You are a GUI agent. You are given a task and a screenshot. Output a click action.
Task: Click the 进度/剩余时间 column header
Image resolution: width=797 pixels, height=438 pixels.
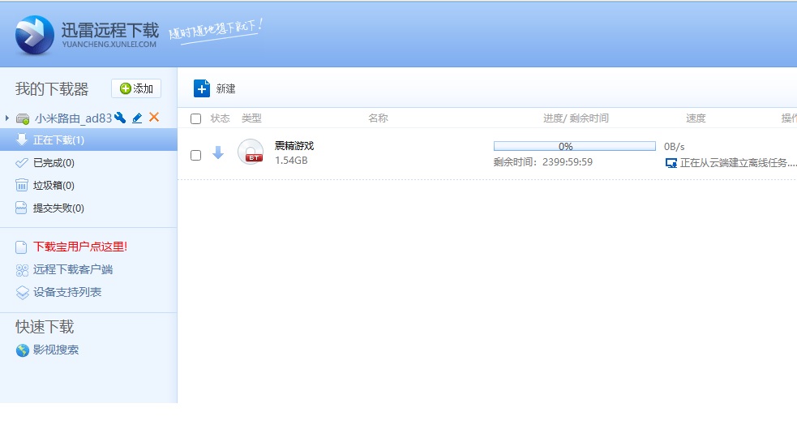(x=576, y=118)
